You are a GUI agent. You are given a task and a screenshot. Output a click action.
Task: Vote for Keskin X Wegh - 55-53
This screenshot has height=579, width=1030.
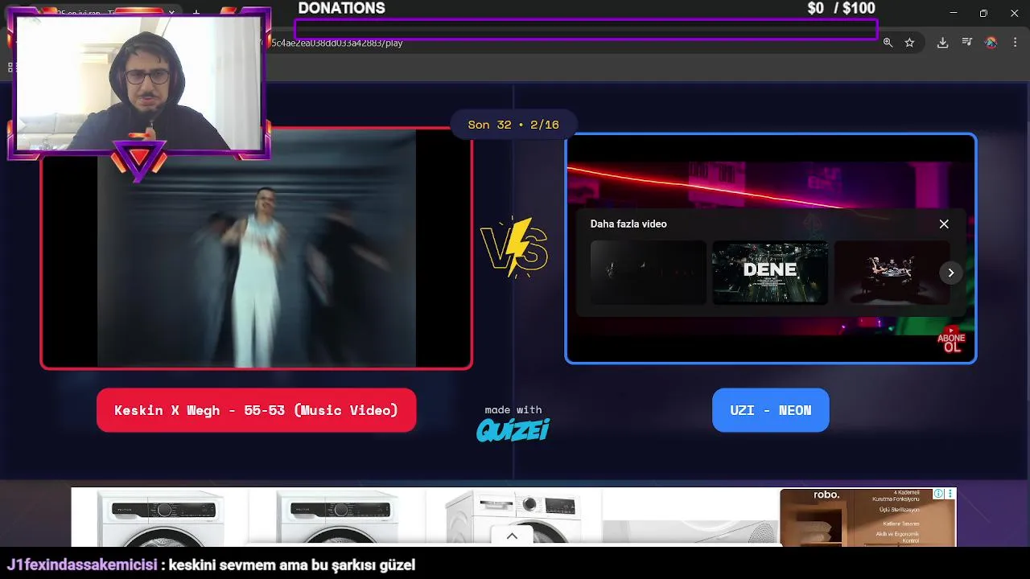click(x=256, y=410)
